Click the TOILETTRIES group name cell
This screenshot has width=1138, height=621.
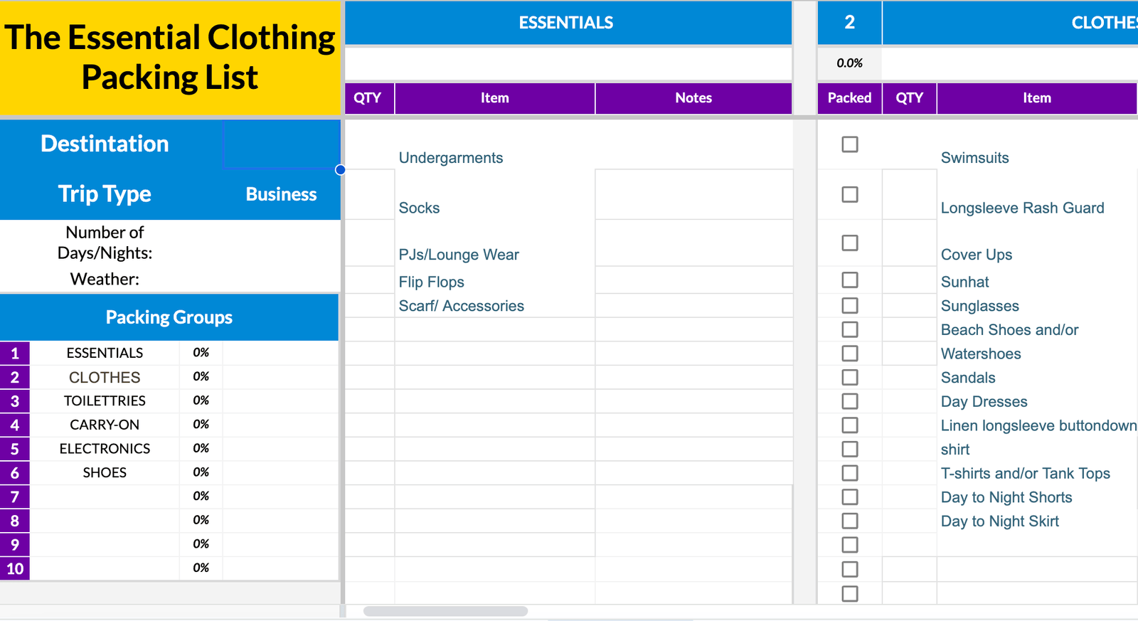(x=105, y=400)
